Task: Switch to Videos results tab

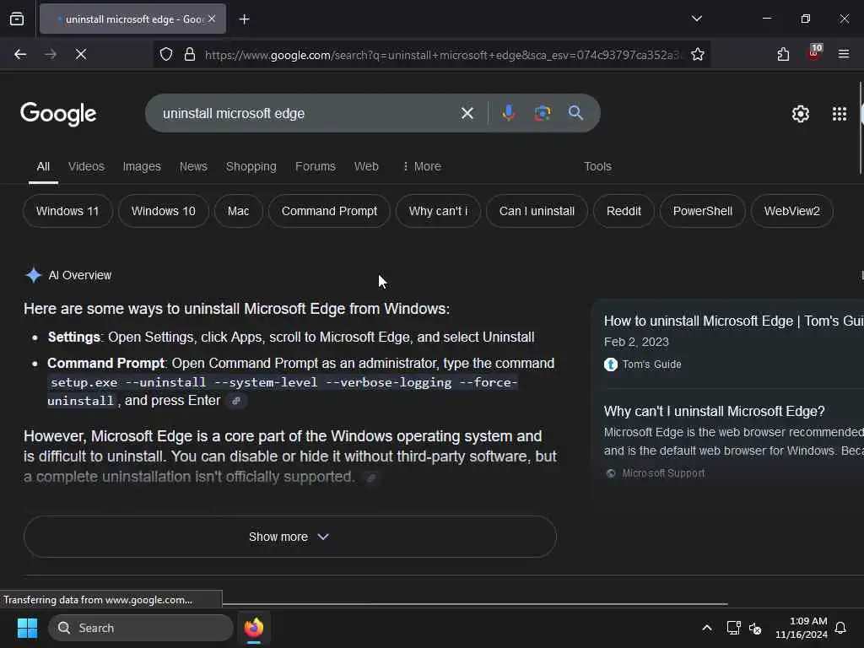Action: (86, 166)
